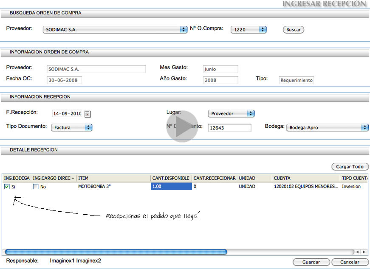Open the Proveedor SODIMAC S.A. search dropdown
370x269 pixels.
click(x=115, y=29)
